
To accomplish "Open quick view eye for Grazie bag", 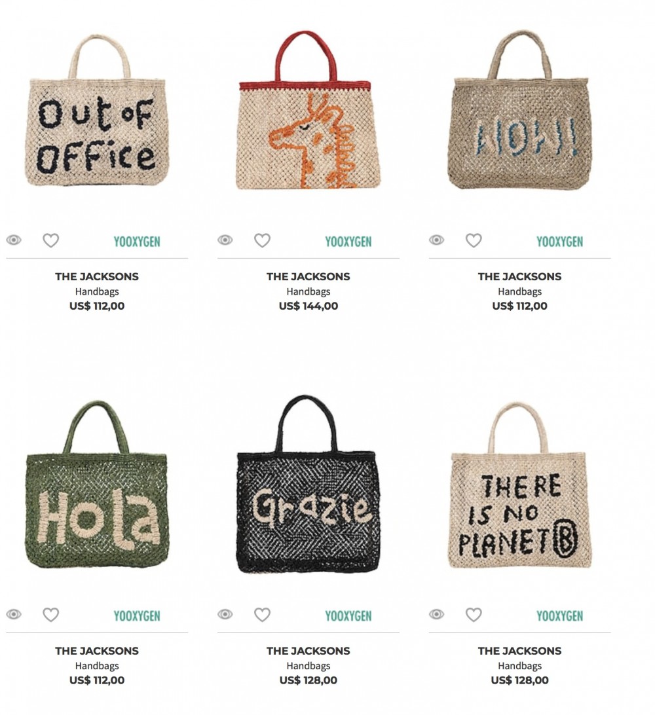I will coord(225,614).
